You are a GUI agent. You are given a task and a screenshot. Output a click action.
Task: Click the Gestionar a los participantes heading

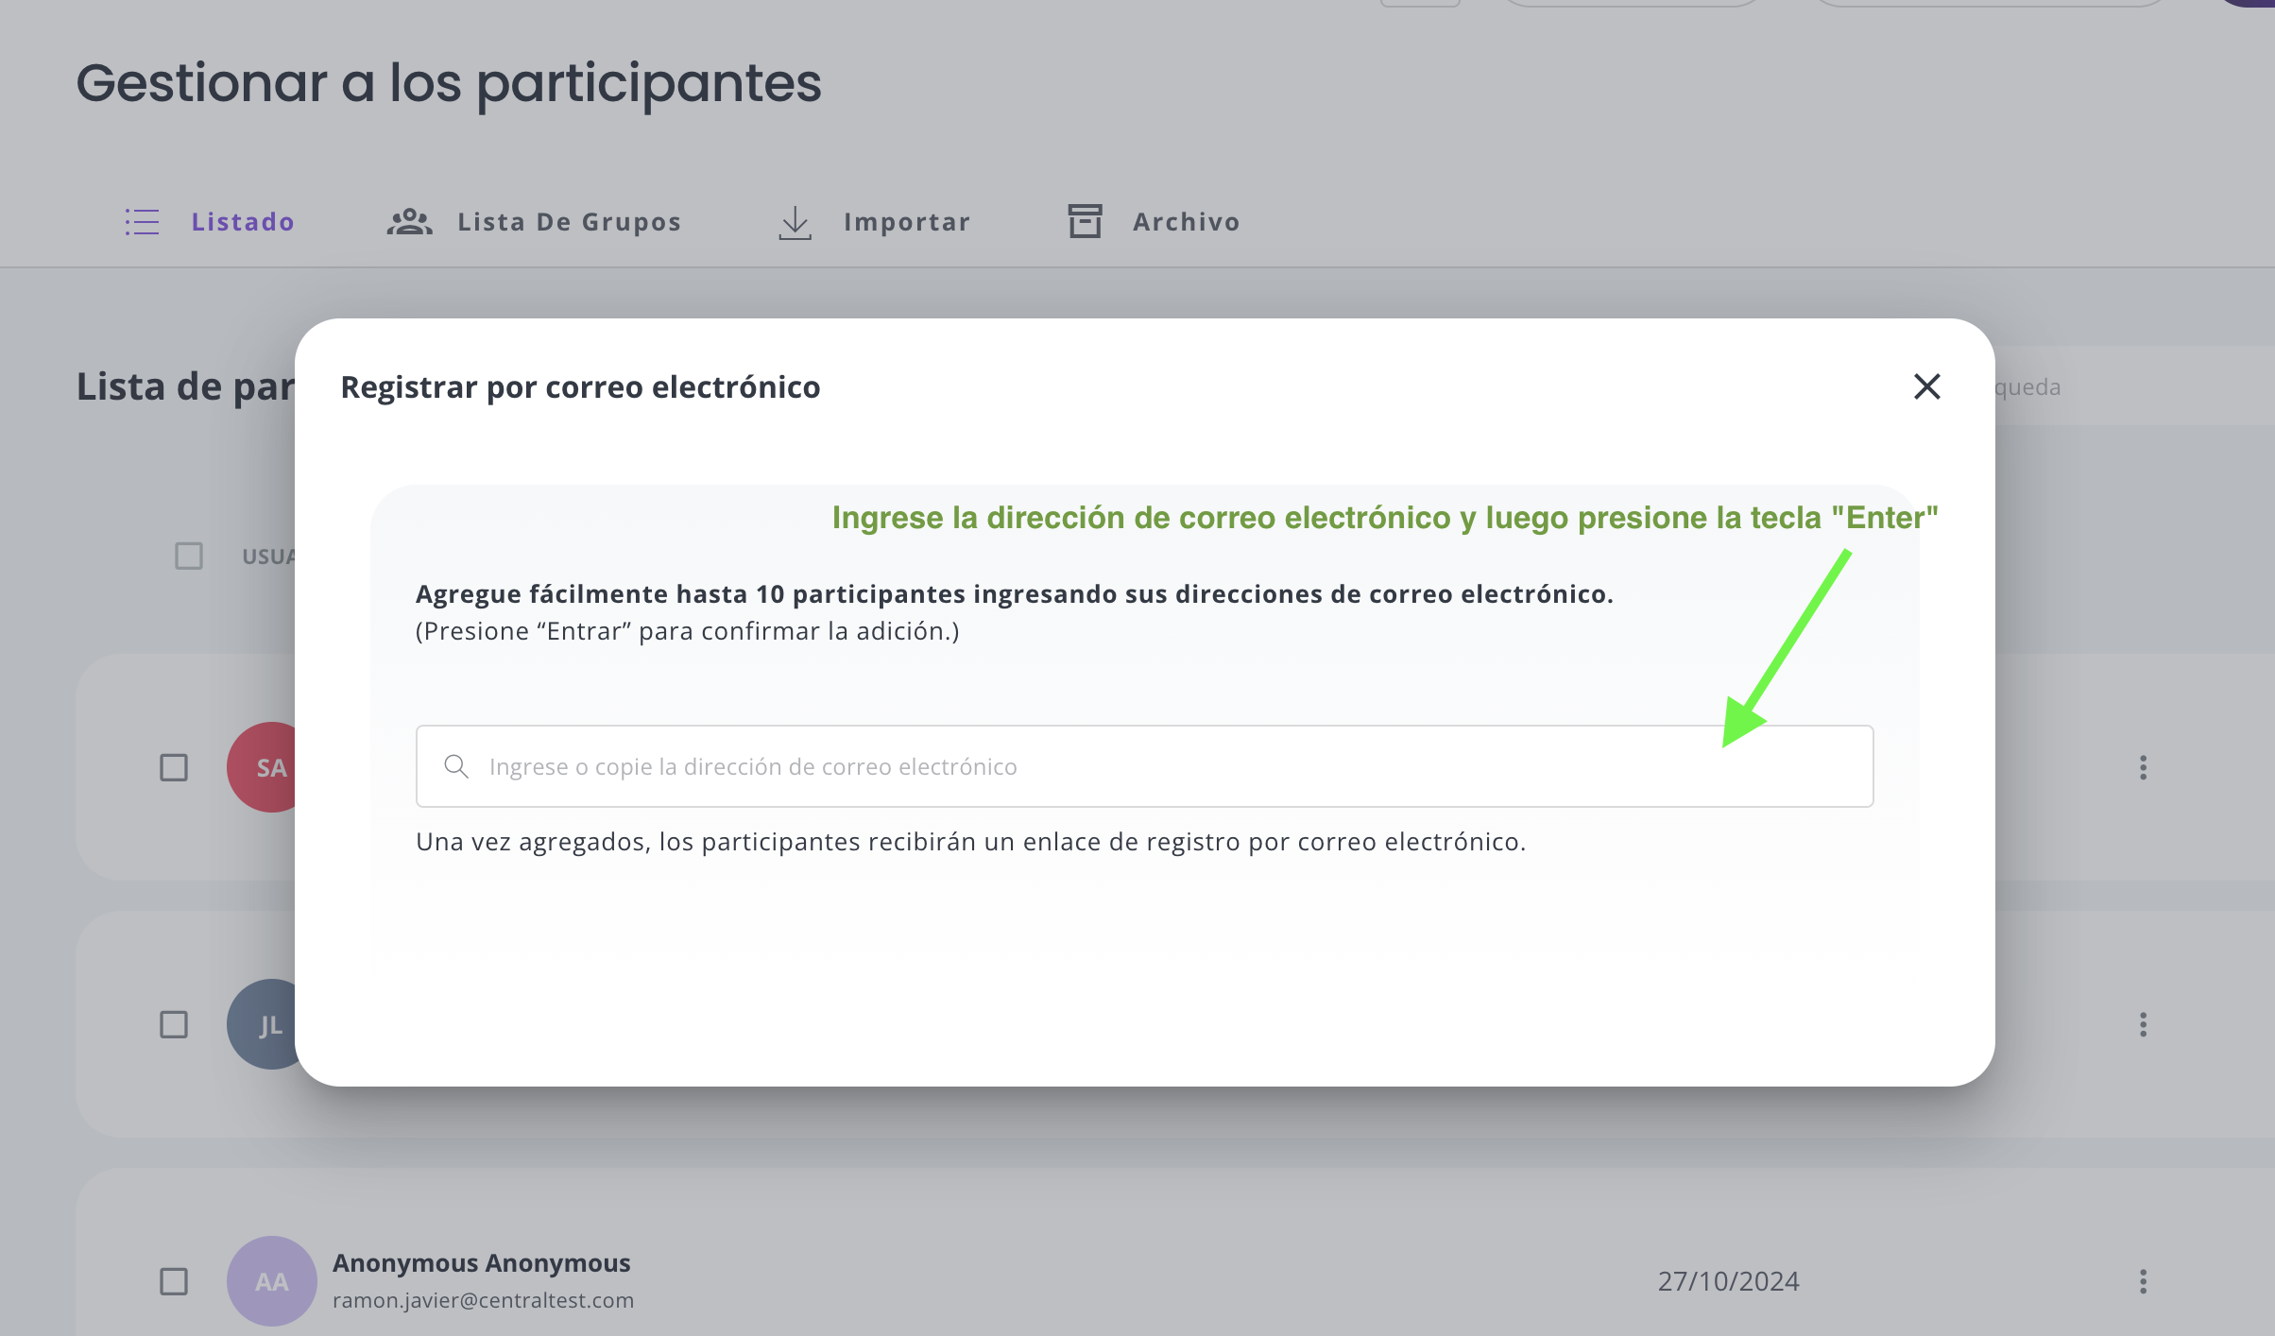coord(449,84)
